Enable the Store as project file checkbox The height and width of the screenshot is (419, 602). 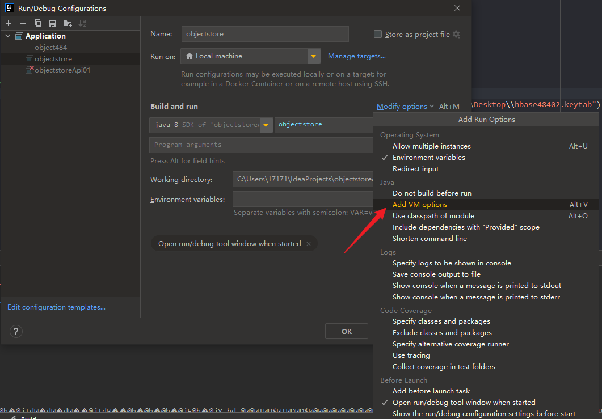[x=378, y=35]
